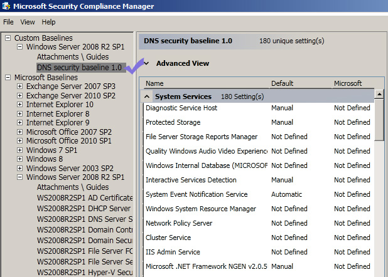Select WS2008R2SP1 DNS Server baseline

pos(85,219)
